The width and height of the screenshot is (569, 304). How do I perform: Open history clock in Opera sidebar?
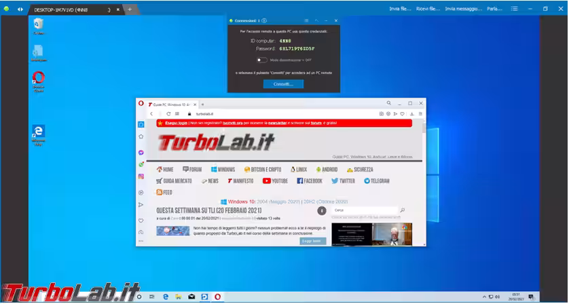coord(141,232)
